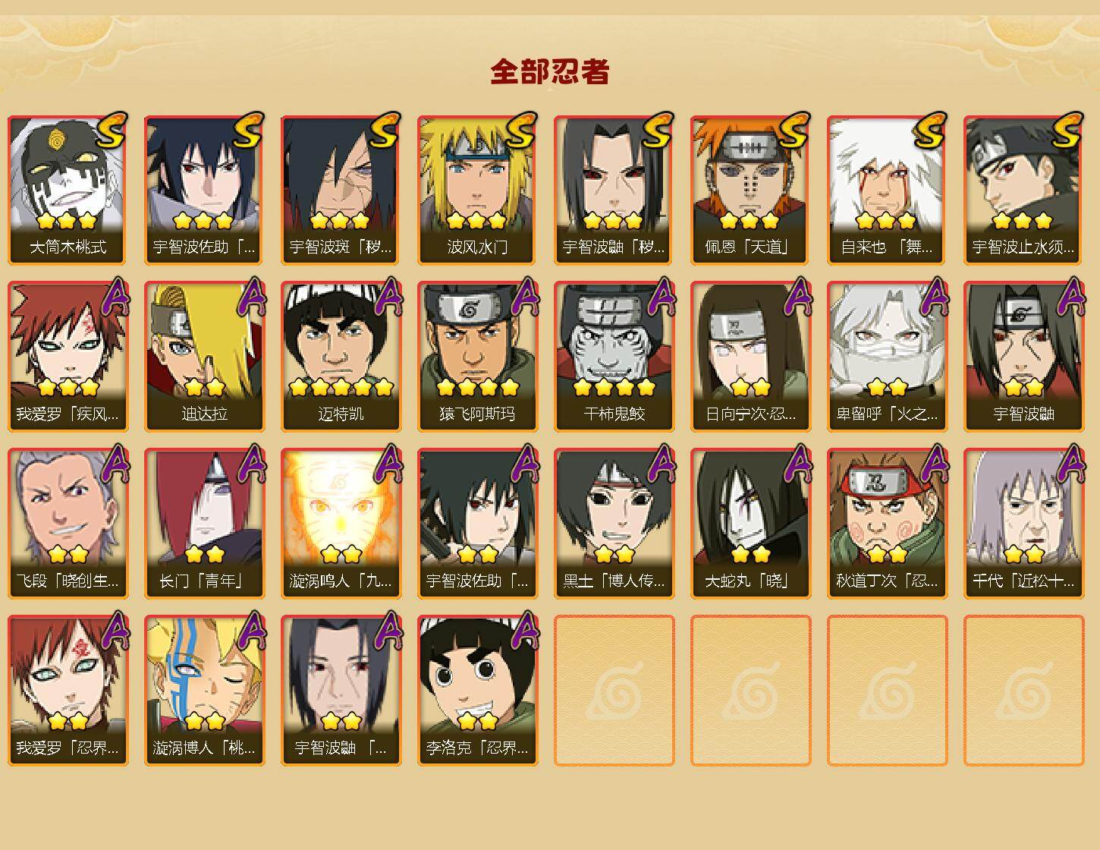The width and height of the screenshot is (1100, 850).
Task: Select the 干柿鬼鲛 ninja card
Action: [614, 357]
